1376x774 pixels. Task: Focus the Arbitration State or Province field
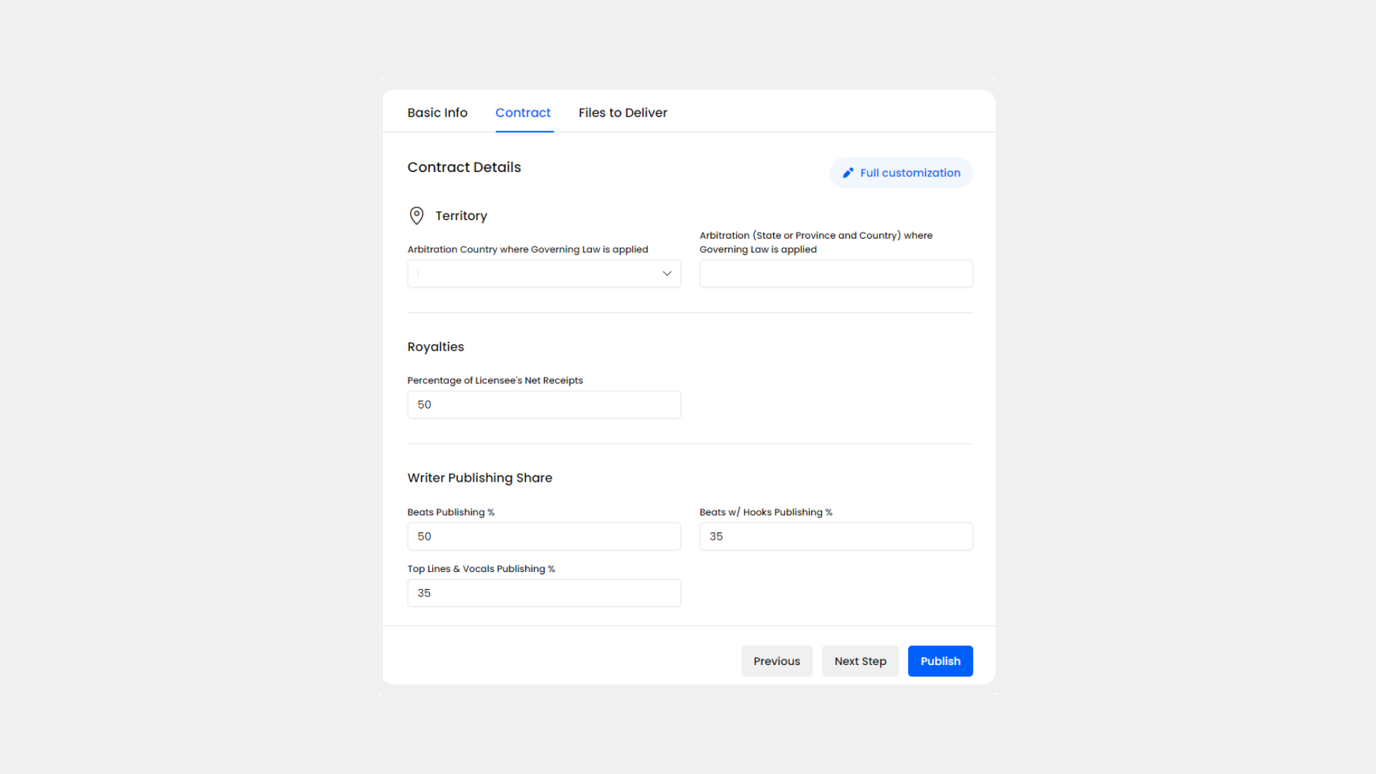[836, 274]
